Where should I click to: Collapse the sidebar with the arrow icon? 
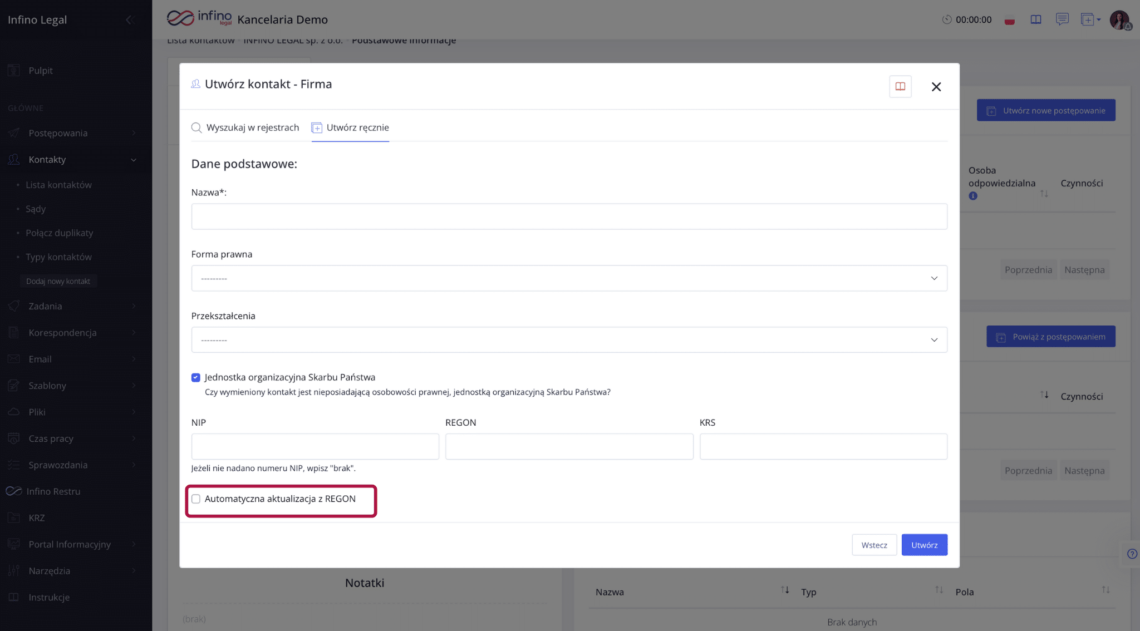click(x=130, y=19)
